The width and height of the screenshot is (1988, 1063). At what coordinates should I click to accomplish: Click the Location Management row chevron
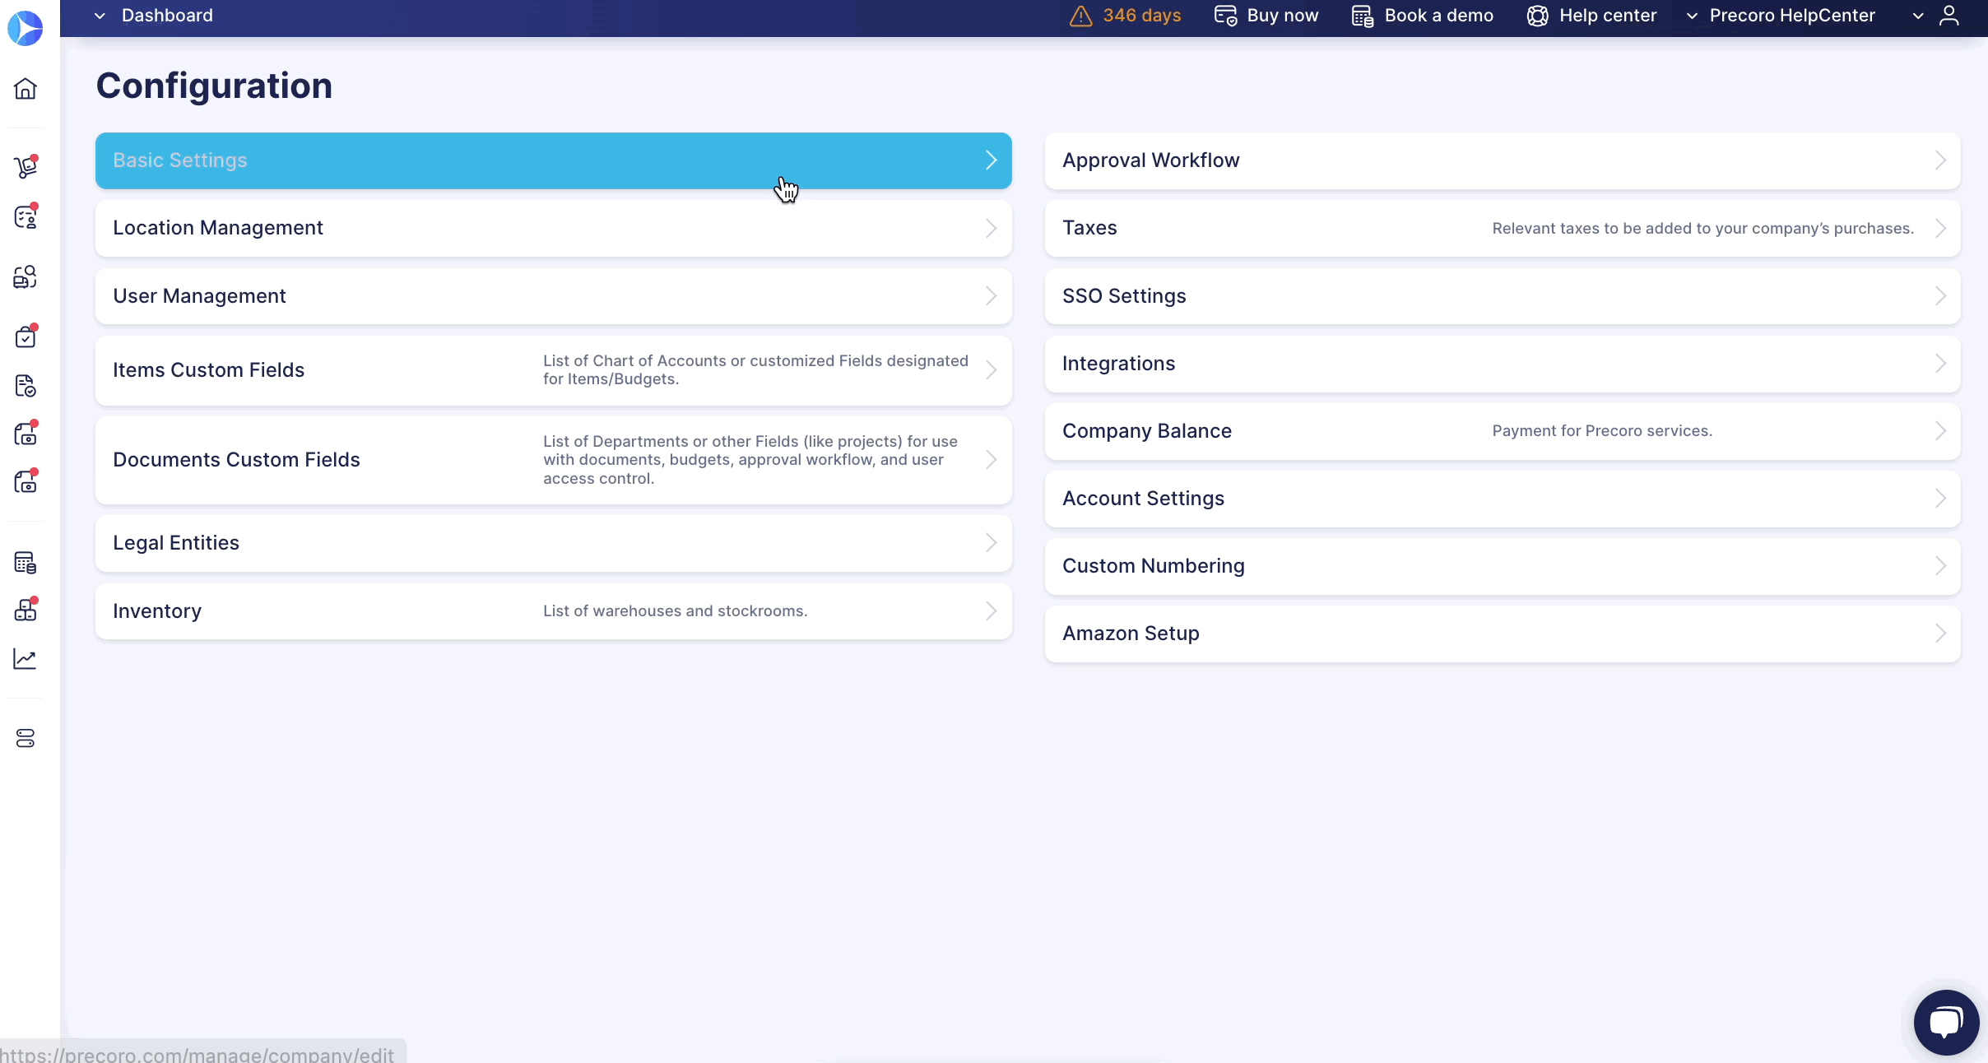991,228
